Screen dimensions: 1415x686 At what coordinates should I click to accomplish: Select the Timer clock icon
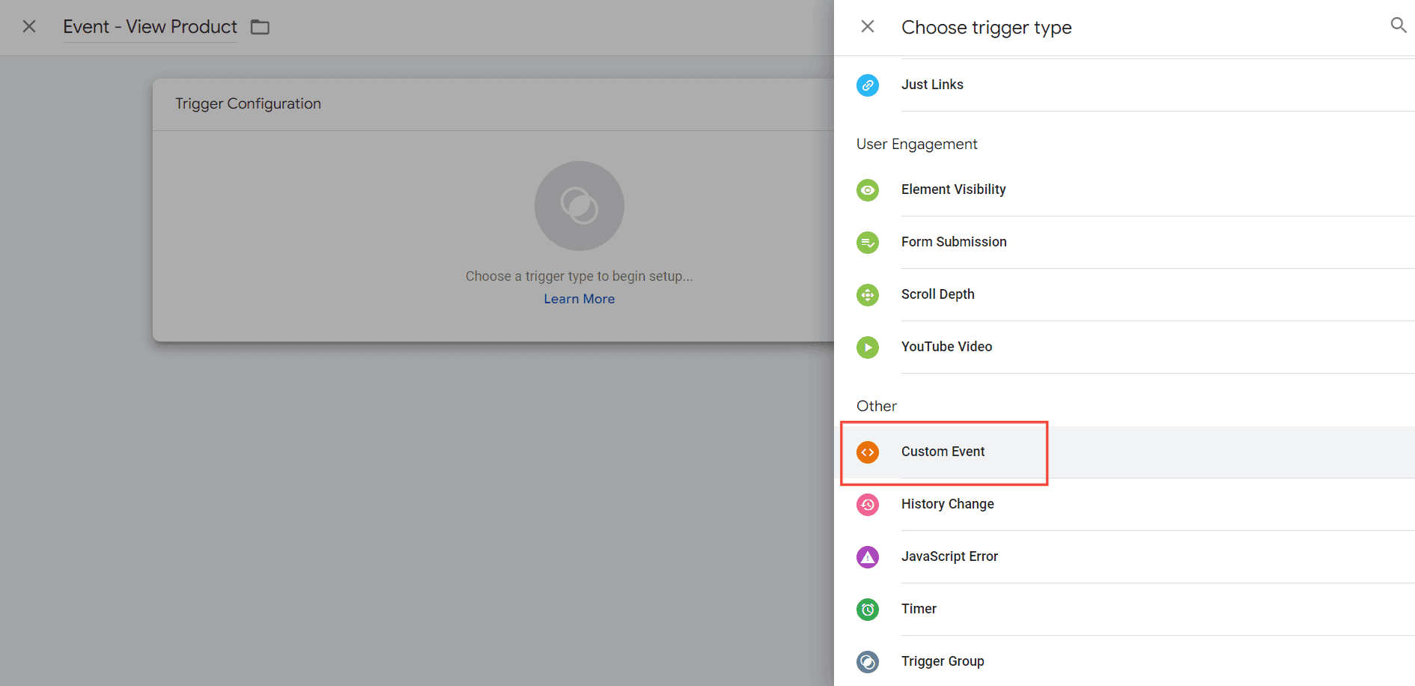tap(868, 610)
